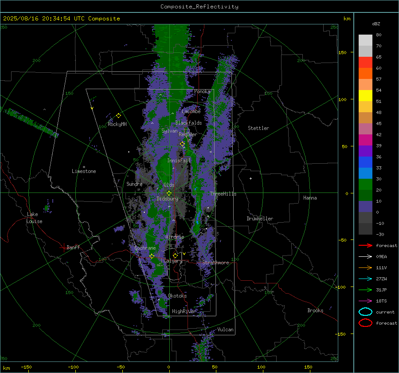Viewport: 399px width, 373px height.
Task: Click the green 31JP arrow legend icon
Action: coord(365,290)
